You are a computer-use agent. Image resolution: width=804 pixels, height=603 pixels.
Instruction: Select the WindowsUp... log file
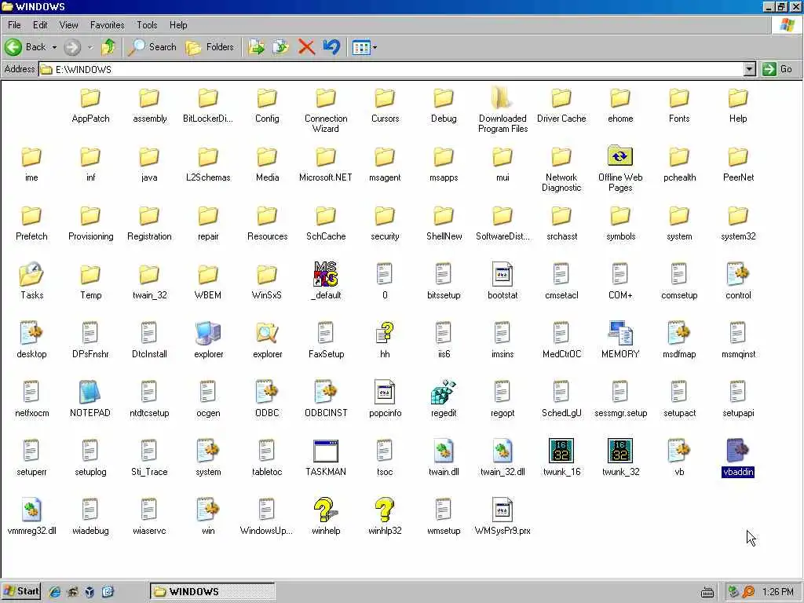[x=267, y=510]
